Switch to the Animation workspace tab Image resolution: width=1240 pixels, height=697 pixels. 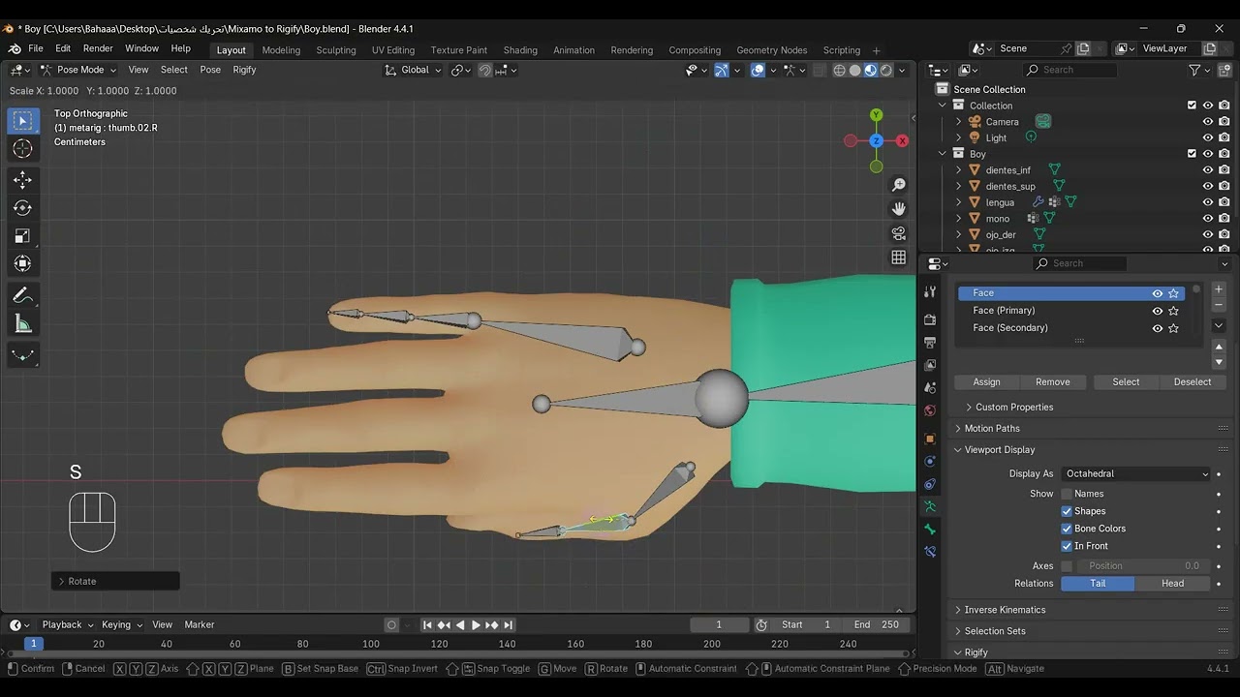(573, 50)
